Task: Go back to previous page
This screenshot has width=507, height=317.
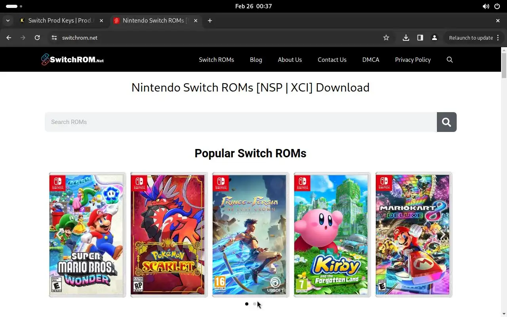Action: click(9, 38)
